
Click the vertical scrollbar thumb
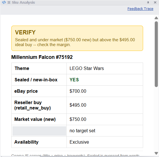coord(156,54)
